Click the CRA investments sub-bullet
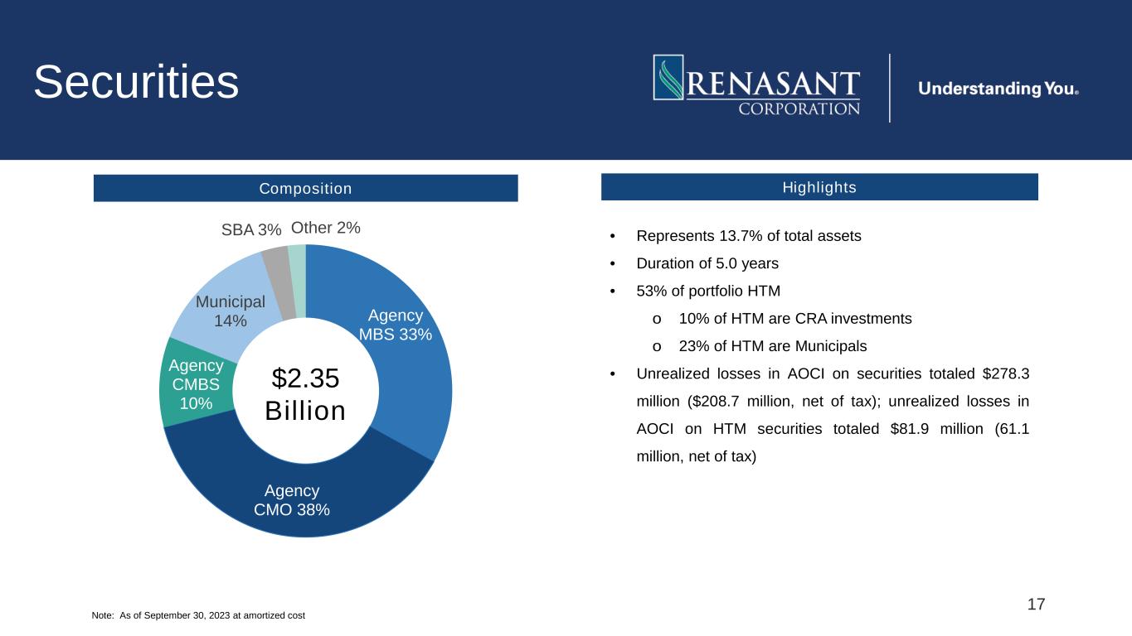 [794, 319]
